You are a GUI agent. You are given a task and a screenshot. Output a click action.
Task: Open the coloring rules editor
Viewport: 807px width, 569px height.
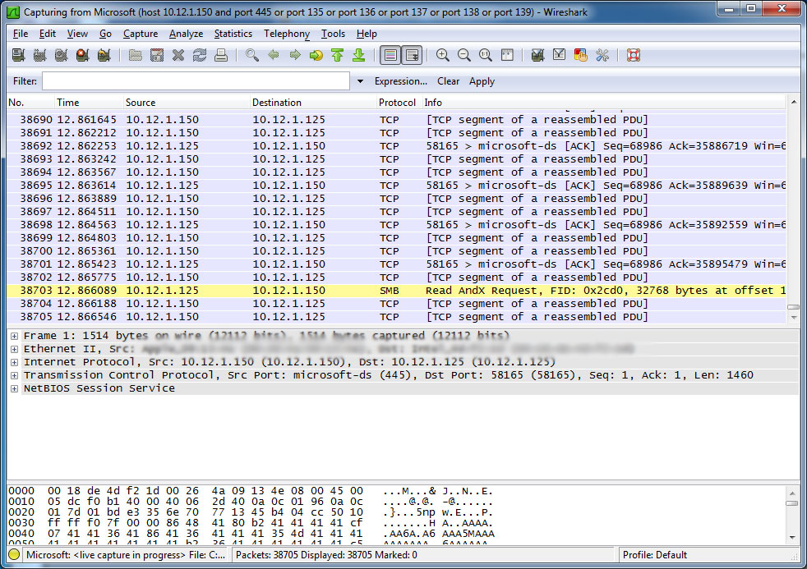pyautogui.click(x=580, y=55)
